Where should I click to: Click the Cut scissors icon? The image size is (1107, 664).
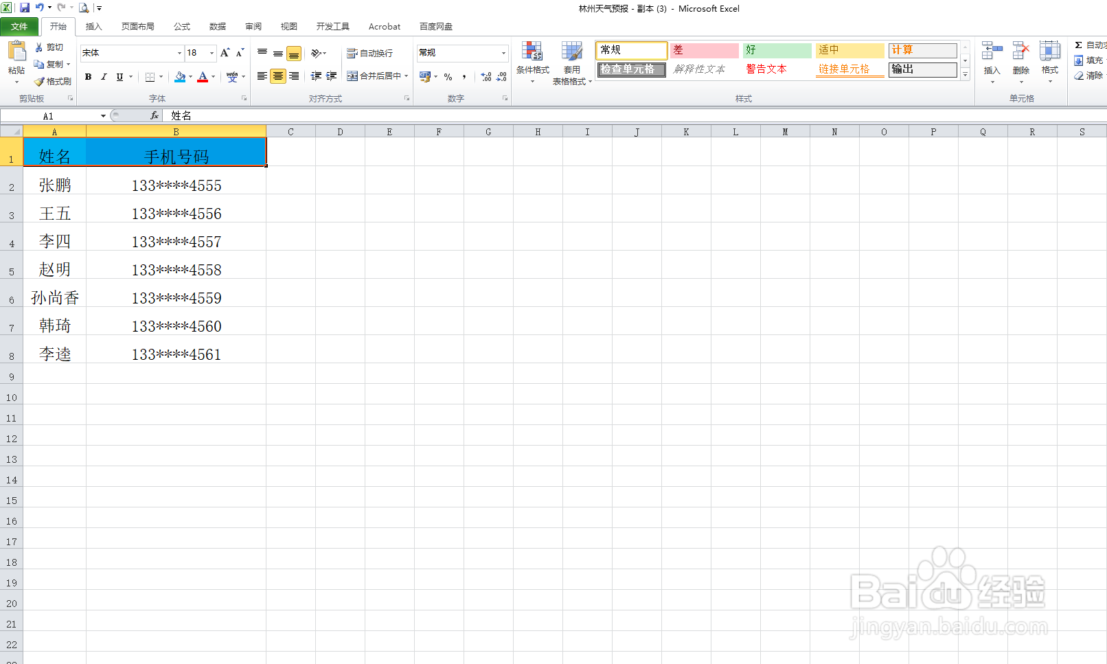39,47
